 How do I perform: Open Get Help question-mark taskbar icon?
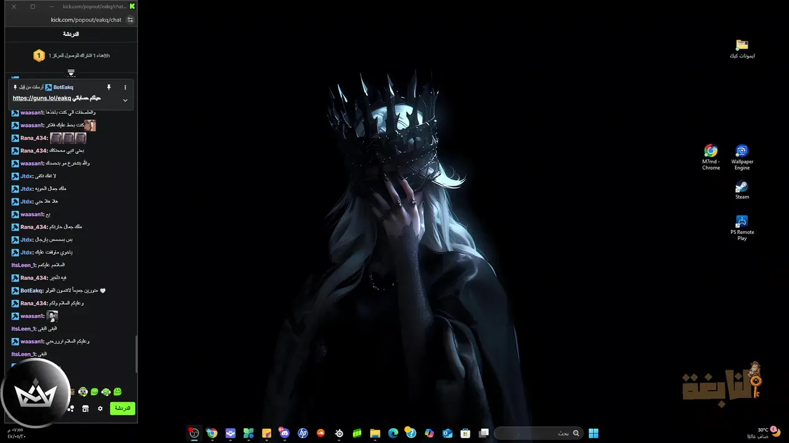(411, 433)
